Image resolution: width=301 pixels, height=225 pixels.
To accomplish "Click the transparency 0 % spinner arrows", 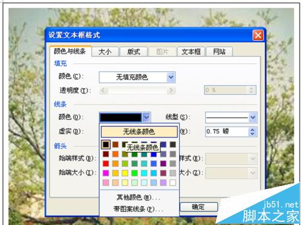I will (x=251, y=90).
